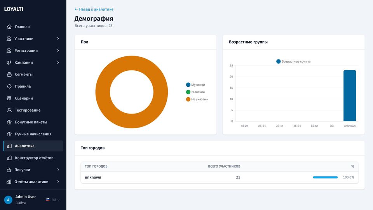Click the megaphone icon for Кампании
The image size is (373, 210).
point(9,62)
